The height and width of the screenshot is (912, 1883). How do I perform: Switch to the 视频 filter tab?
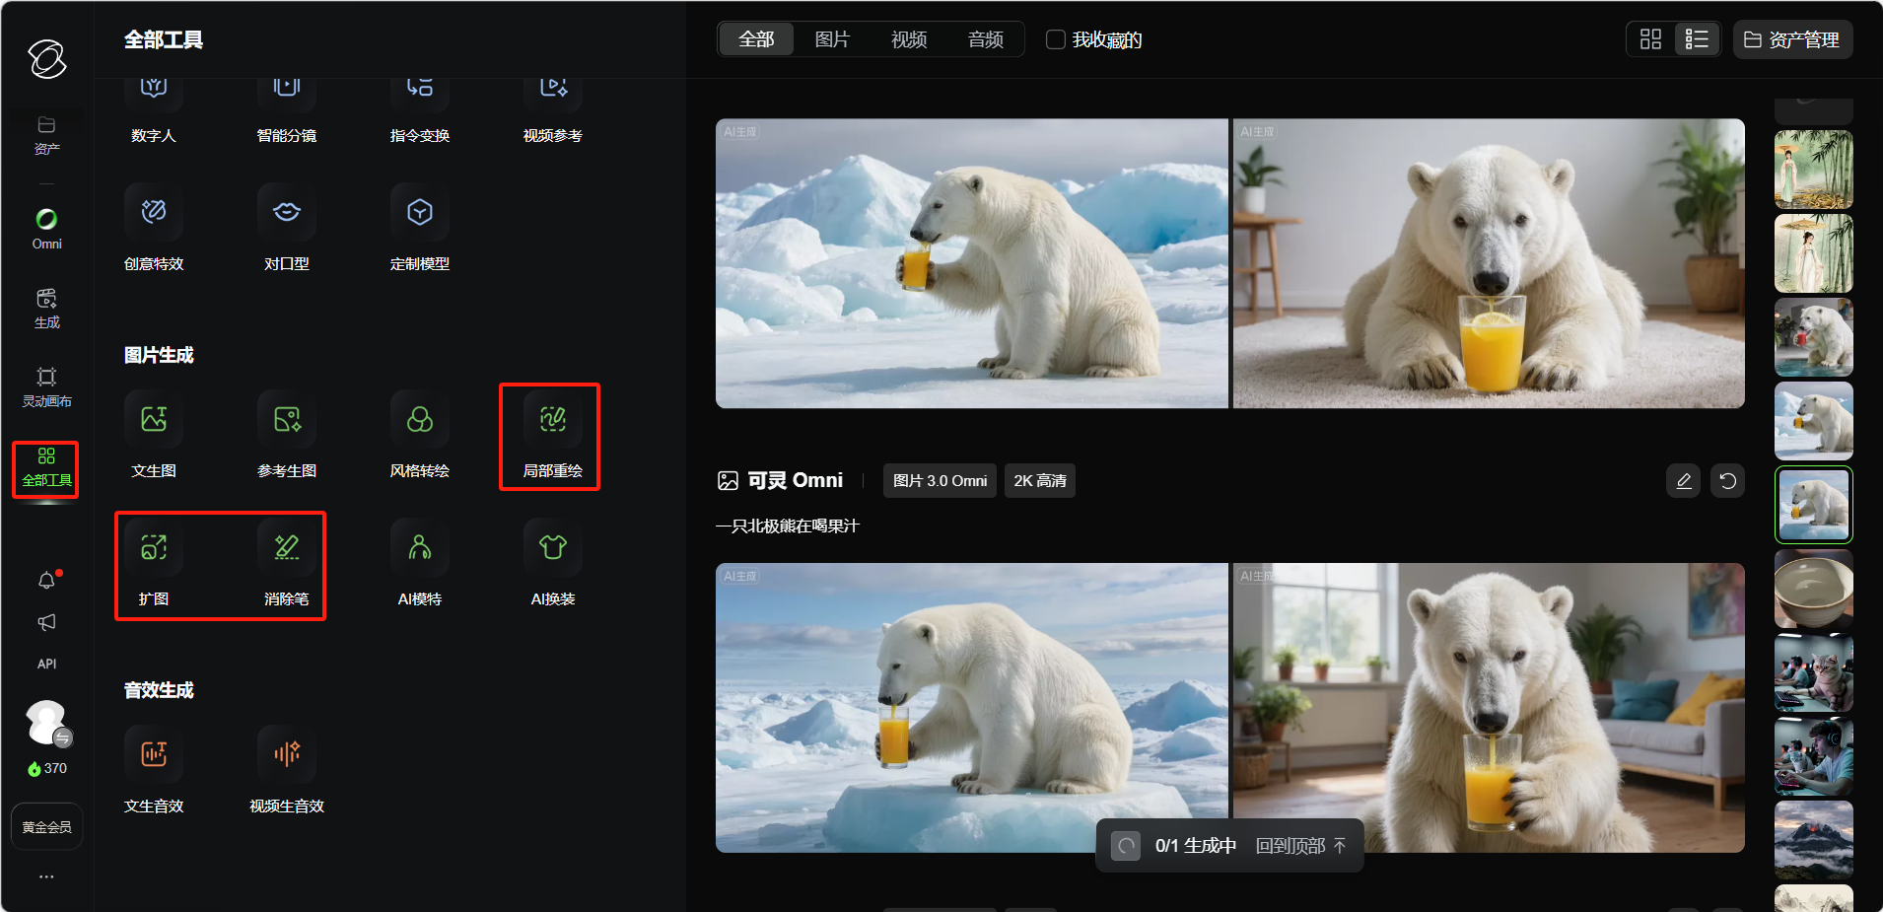pos(908,39)
